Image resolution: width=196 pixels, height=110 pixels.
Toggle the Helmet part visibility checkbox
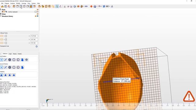(36, 12)
